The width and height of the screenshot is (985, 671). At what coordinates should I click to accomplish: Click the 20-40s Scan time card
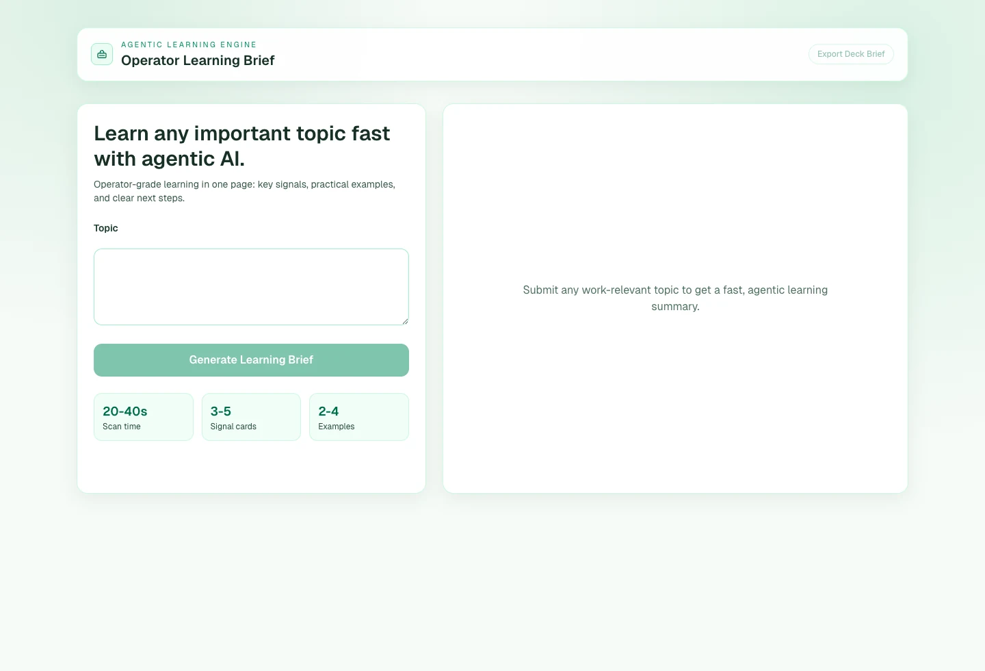click(x=144, y=417)
